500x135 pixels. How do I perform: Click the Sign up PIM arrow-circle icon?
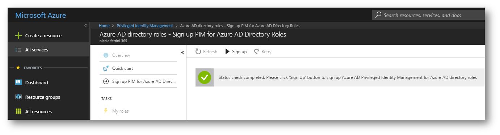pyautogui.click(x=106, y=81)
